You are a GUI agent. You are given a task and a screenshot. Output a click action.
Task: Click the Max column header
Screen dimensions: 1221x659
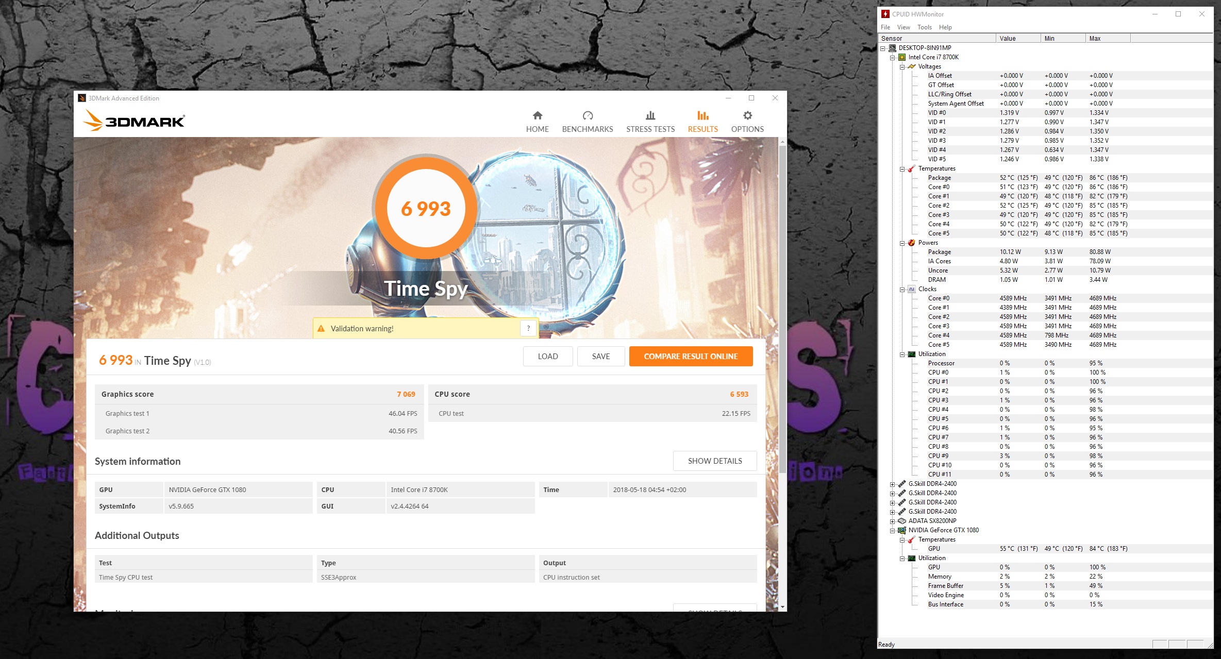click(1108, 39)
